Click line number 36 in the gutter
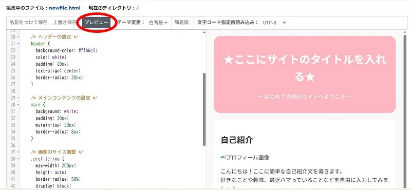 (x=13, y=145)
